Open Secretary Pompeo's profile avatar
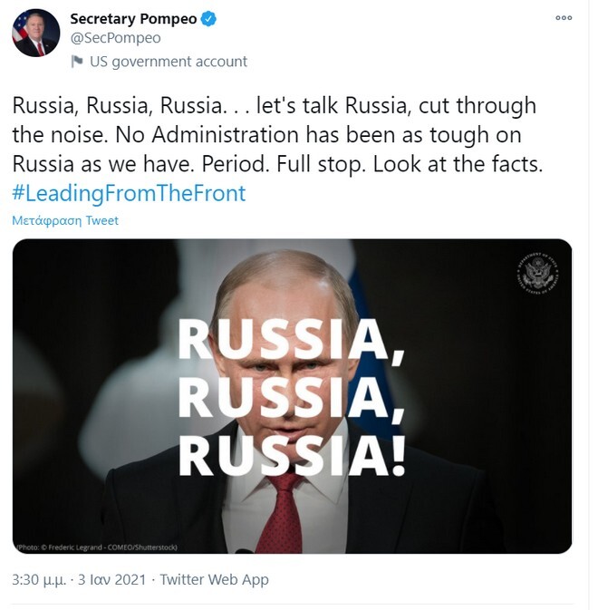 (35, 34)
